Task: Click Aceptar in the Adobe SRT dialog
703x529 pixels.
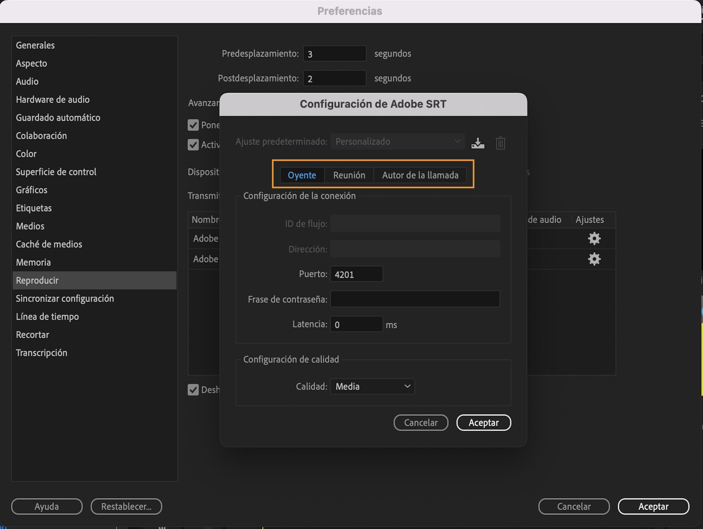Action: tap(483, 422)
